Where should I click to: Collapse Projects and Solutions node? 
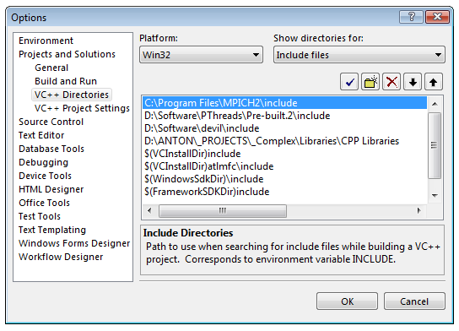click(x=67, y=54)
